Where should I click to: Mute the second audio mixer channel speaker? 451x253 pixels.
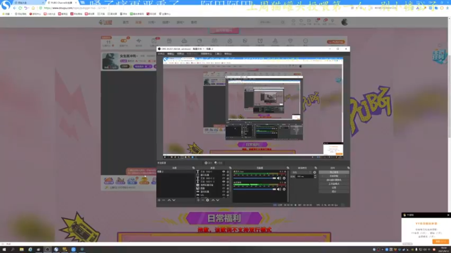pyautogui.click(x=278, y=189)
